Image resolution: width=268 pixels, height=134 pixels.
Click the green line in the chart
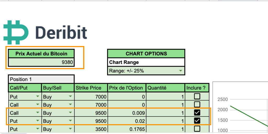tap(249, 116)
